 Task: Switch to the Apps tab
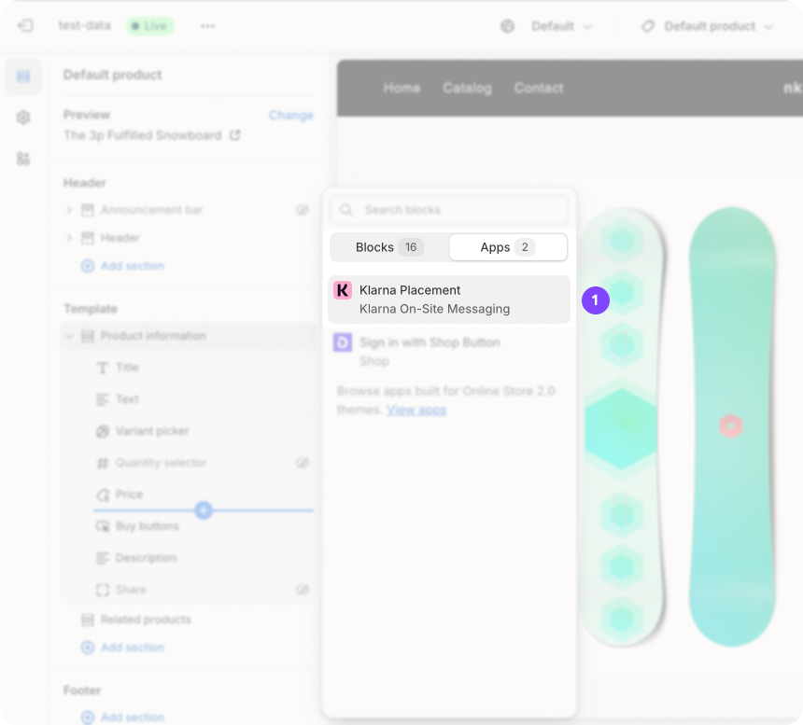(508, 247)
